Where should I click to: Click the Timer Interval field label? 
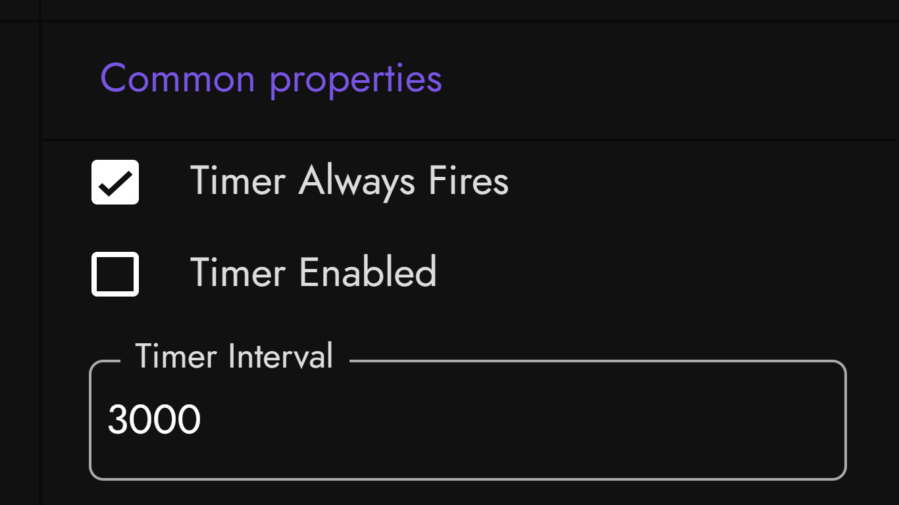[x=234, y=356]
